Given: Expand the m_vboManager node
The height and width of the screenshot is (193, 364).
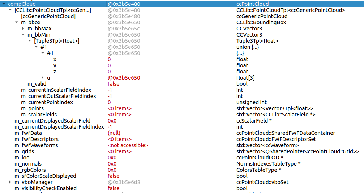Looking at the screenshot, I should [10, 182].
